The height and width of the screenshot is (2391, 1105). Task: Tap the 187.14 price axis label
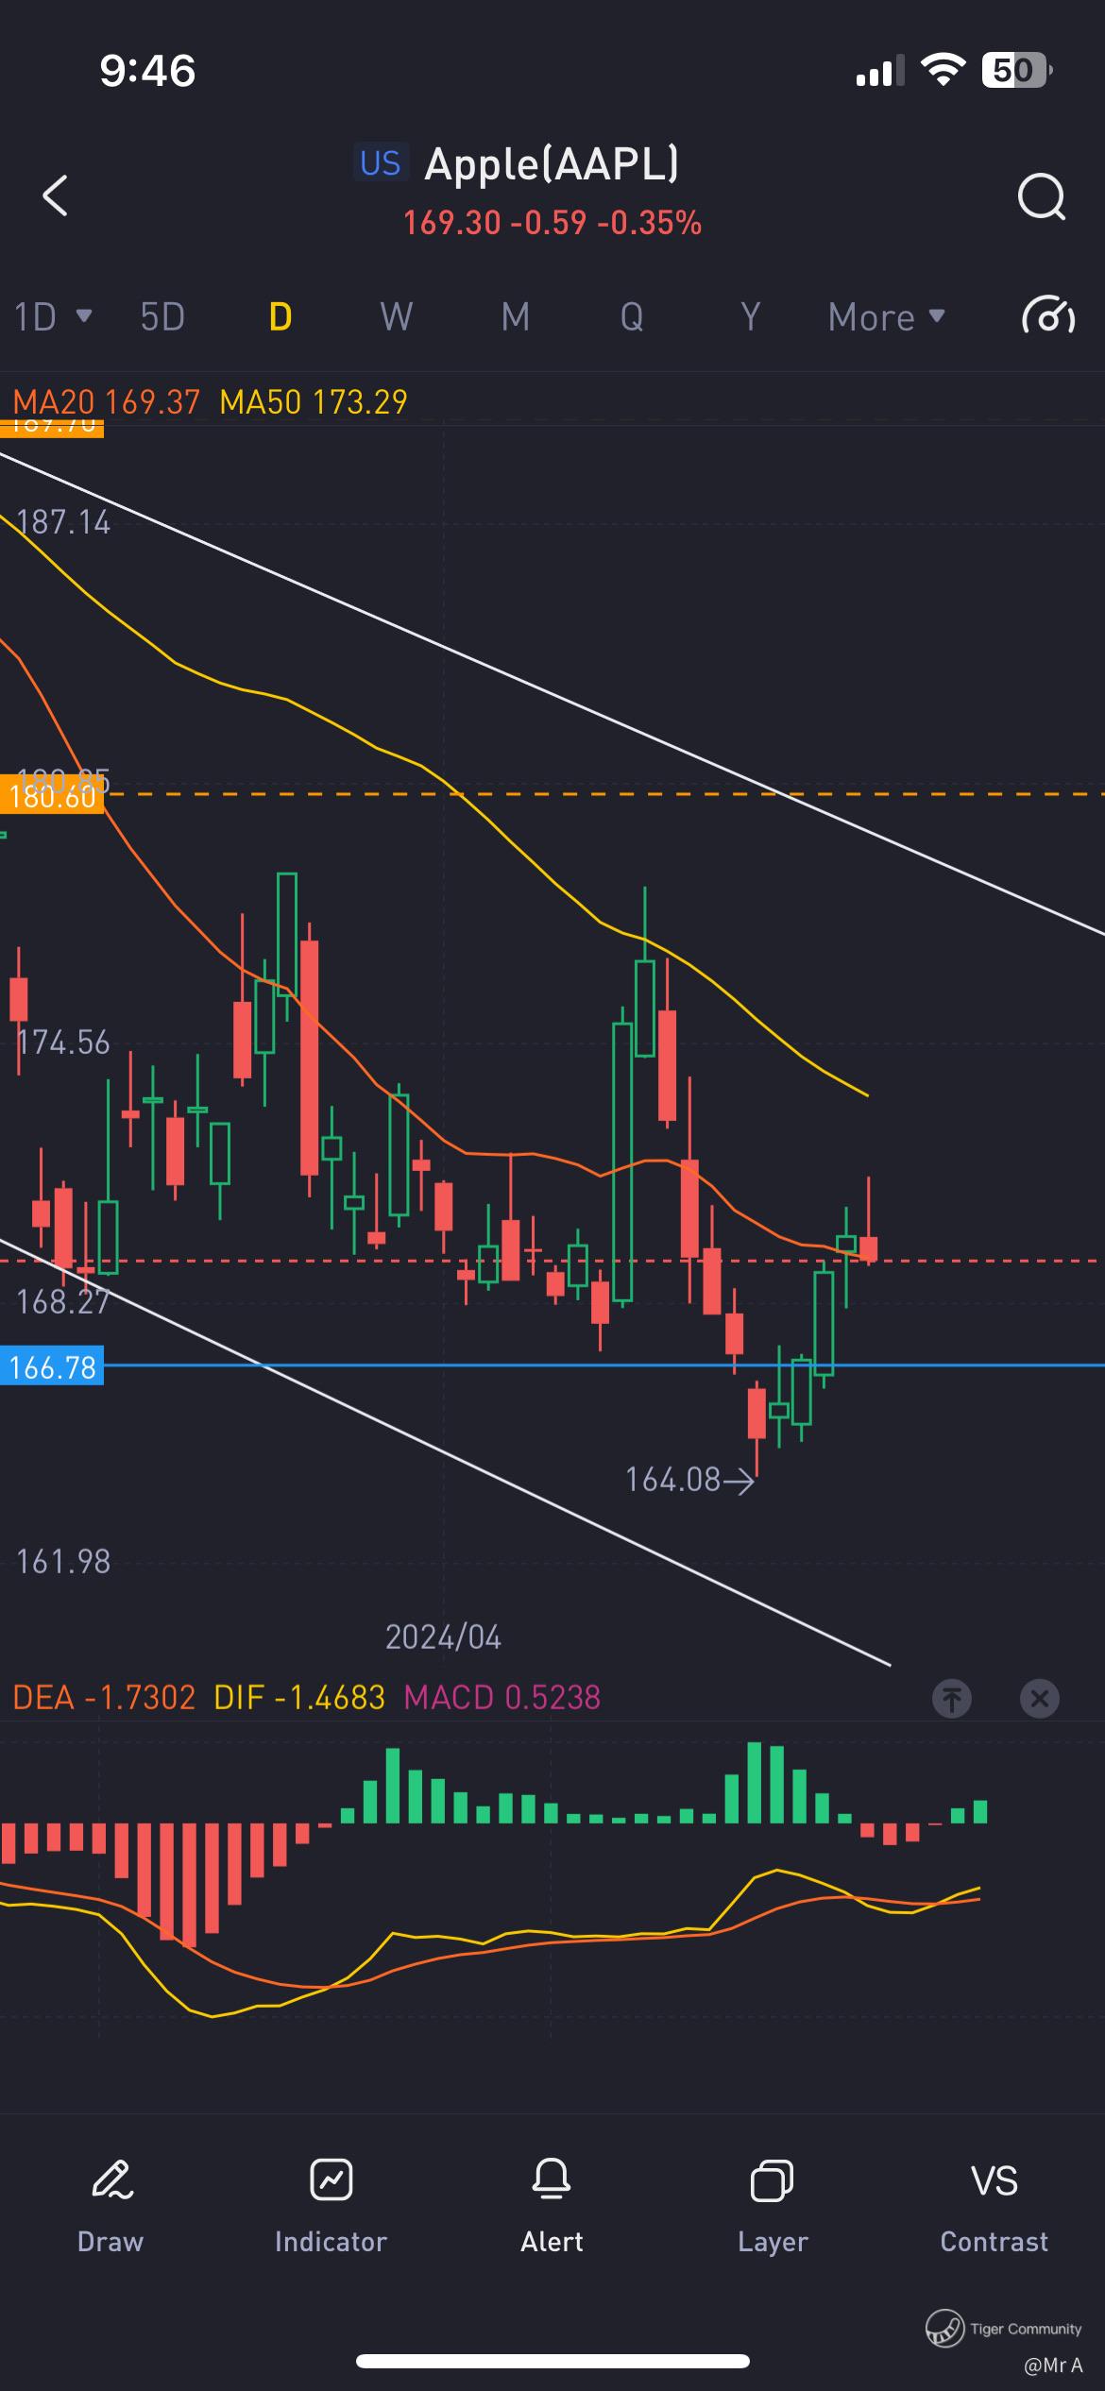pos(63,522)
